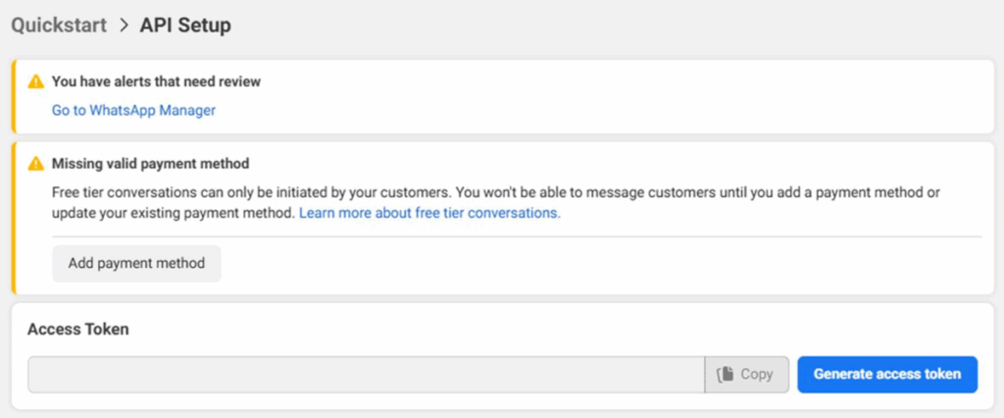Image resolution: width=1004 pixels, height=418 pixels.
Task: Open Learn more about free tier conversations
Action: pyautogui.click(x=429, y=213)
